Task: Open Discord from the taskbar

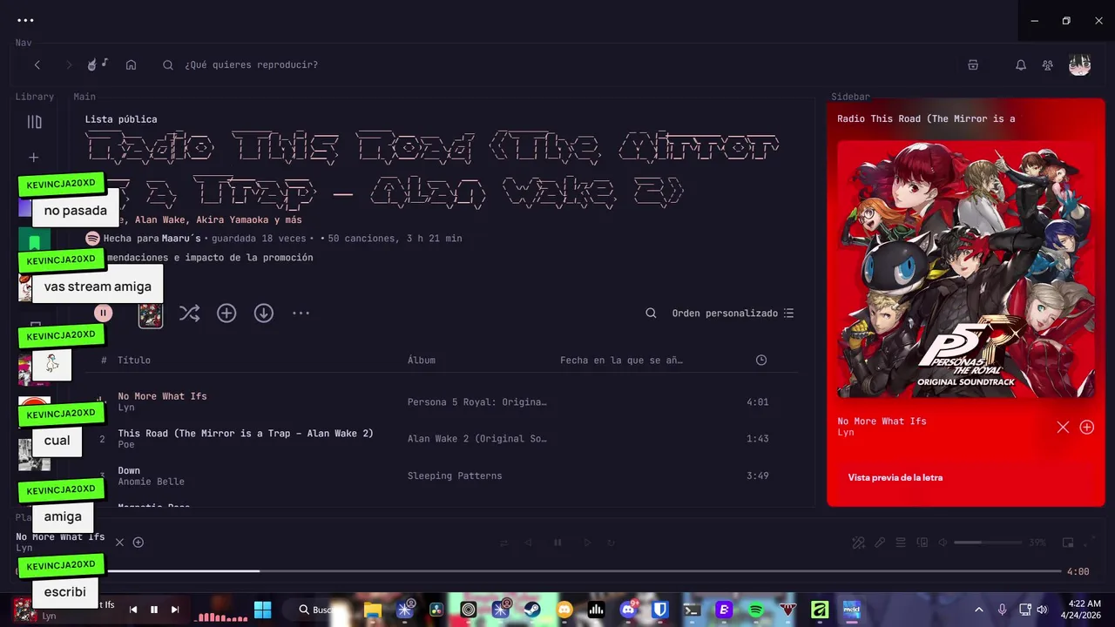Action: coord(628,610)
